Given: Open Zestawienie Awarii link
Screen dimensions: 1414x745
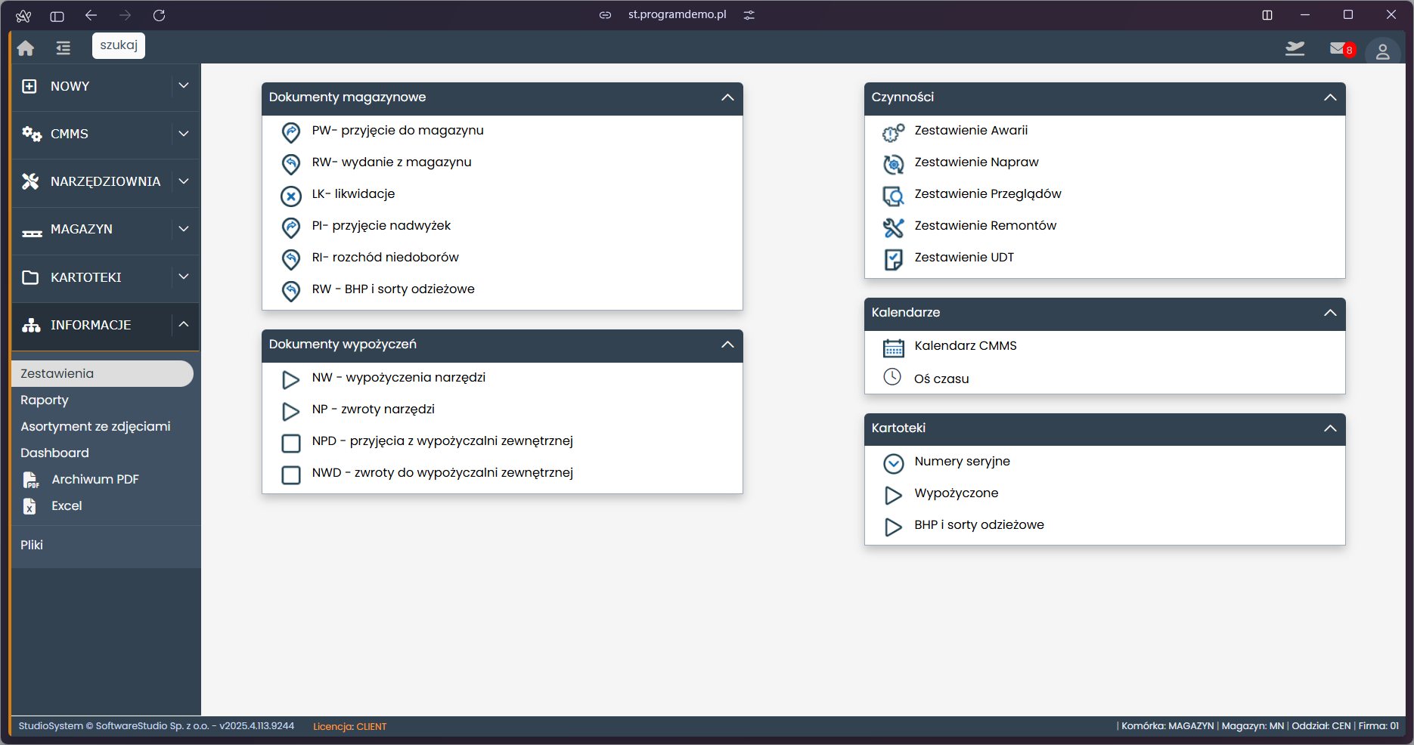Looking at the screenshot, I should pos(970,131).
